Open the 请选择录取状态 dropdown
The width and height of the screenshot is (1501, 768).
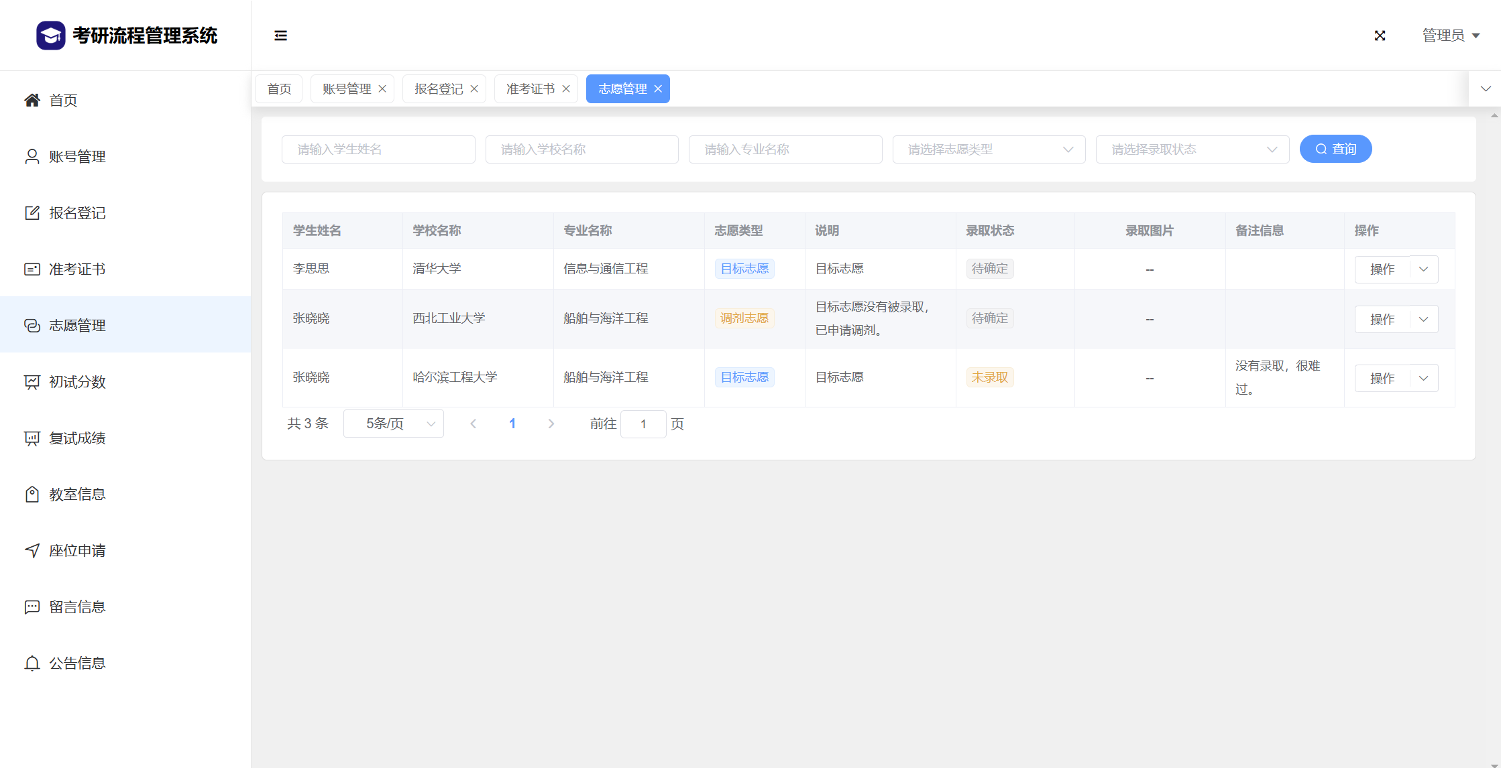click(1192, 149)
